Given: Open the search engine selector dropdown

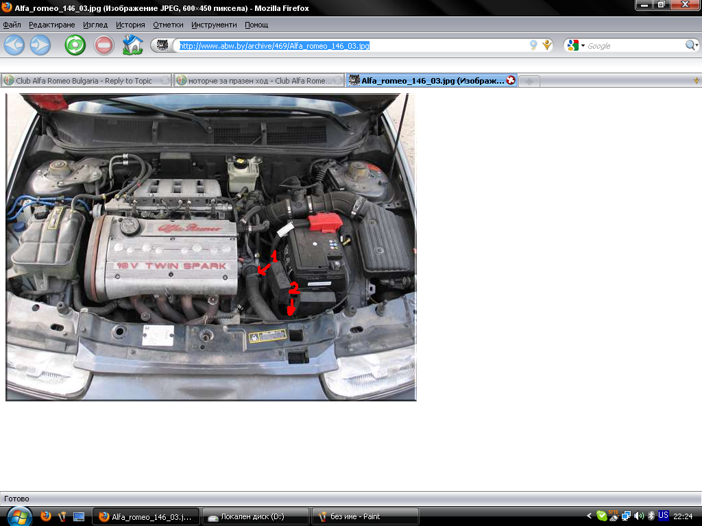Looking at the screenshot, I should tap(577, 45).
